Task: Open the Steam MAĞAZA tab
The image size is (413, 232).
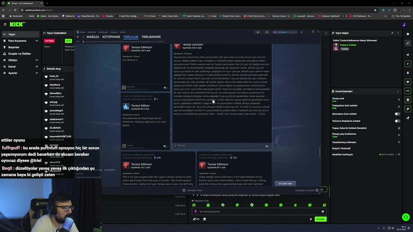Action: click(x=93, y=37)
